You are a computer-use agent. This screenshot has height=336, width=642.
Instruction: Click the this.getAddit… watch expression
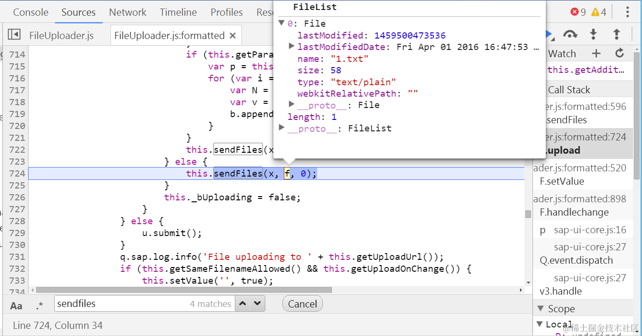(x=586, y=70)
